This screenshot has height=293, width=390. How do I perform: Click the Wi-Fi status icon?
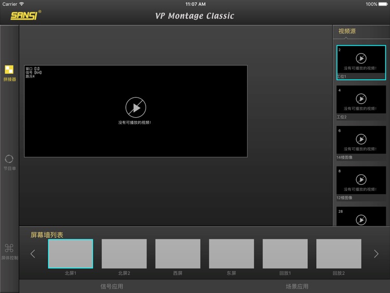pos(22,4)
